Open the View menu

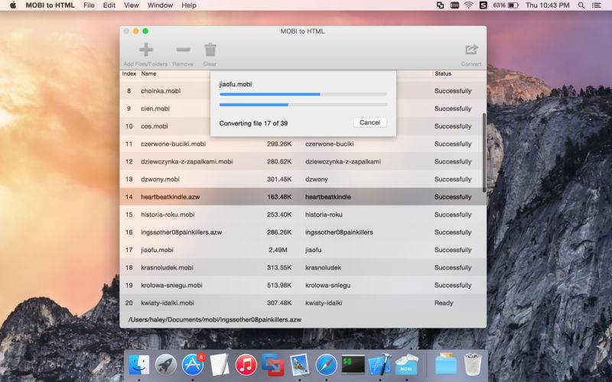(131, 5)
